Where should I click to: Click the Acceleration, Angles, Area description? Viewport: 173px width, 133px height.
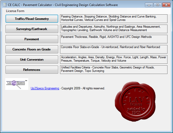point(114,59)
